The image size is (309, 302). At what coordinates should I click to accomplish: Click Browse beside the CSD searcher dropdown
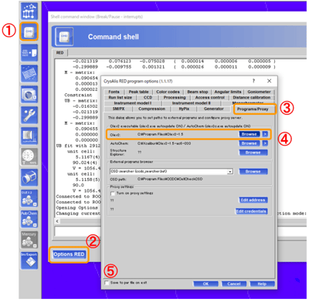(253, 172)
